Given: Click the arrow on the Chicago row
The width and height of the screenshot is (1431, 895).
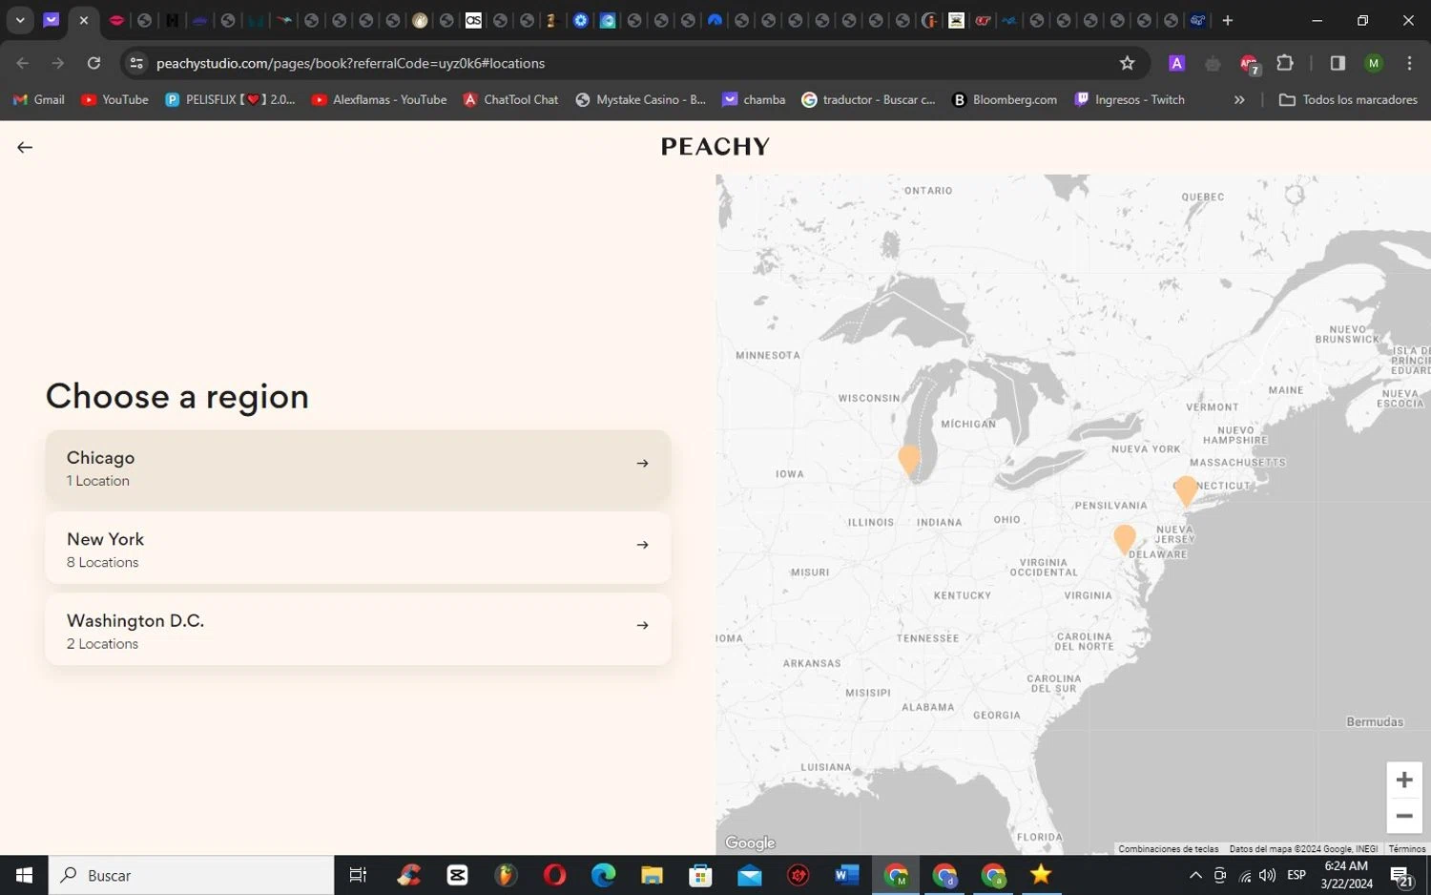Looking at the screenshot, I should (642, 464).
